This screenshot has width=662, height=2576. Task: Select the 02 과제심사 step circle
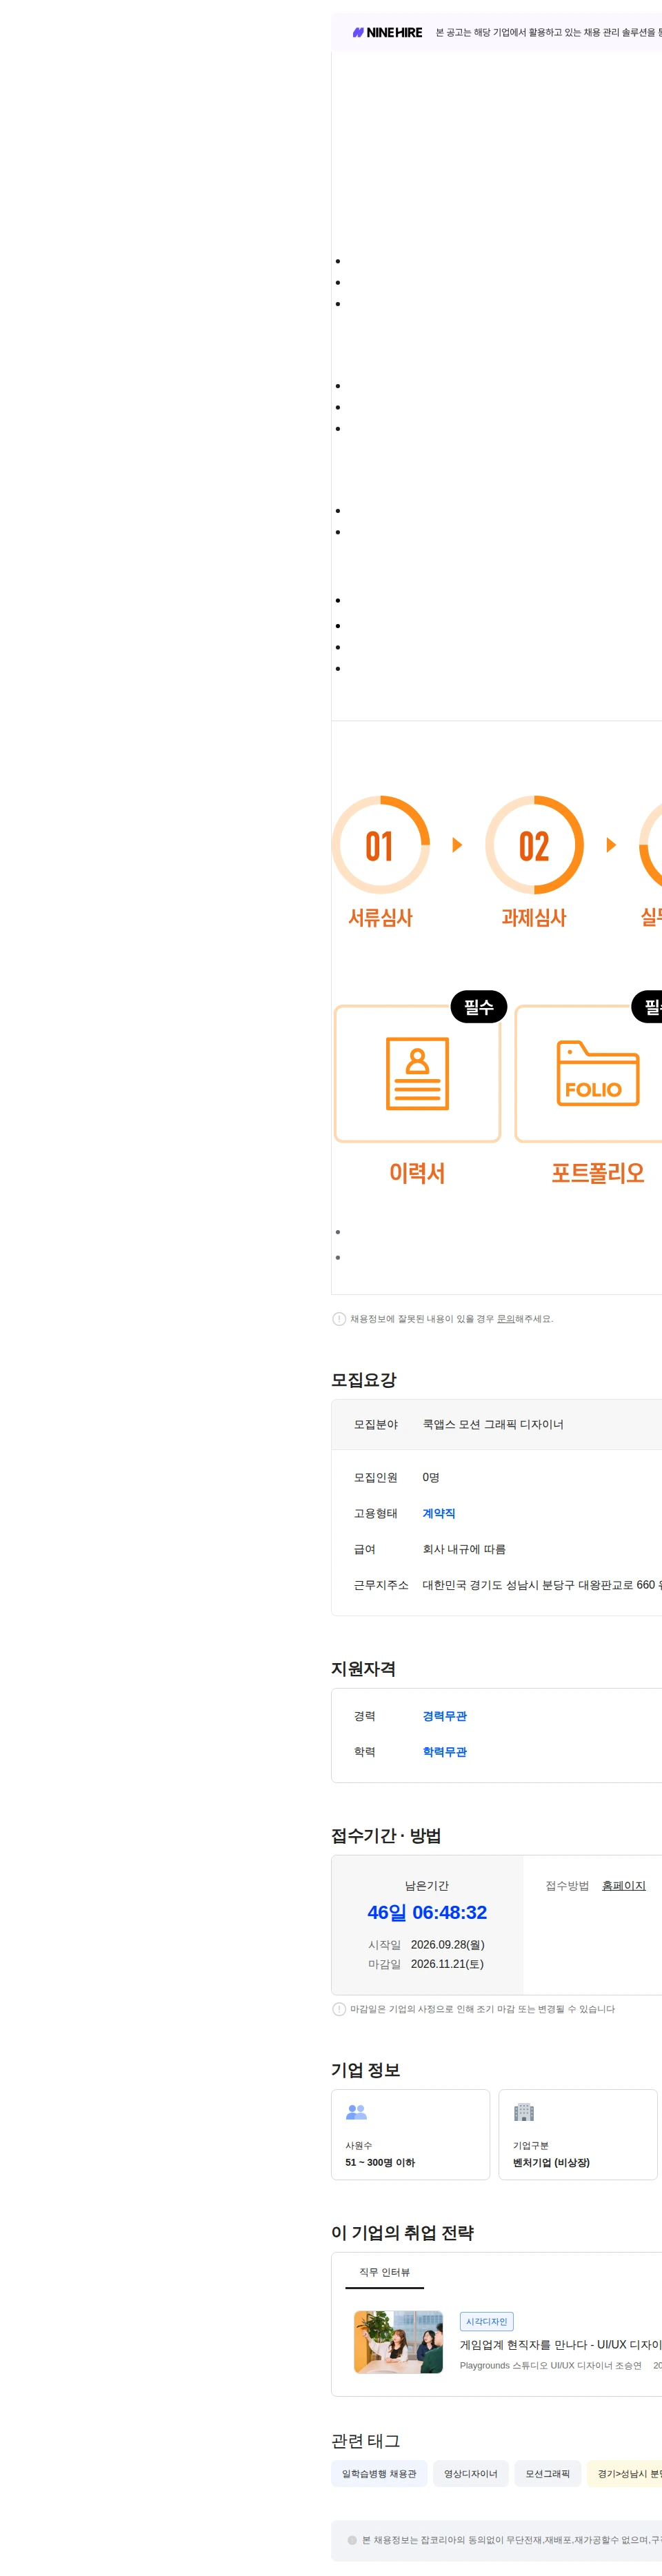pos(534,845)
